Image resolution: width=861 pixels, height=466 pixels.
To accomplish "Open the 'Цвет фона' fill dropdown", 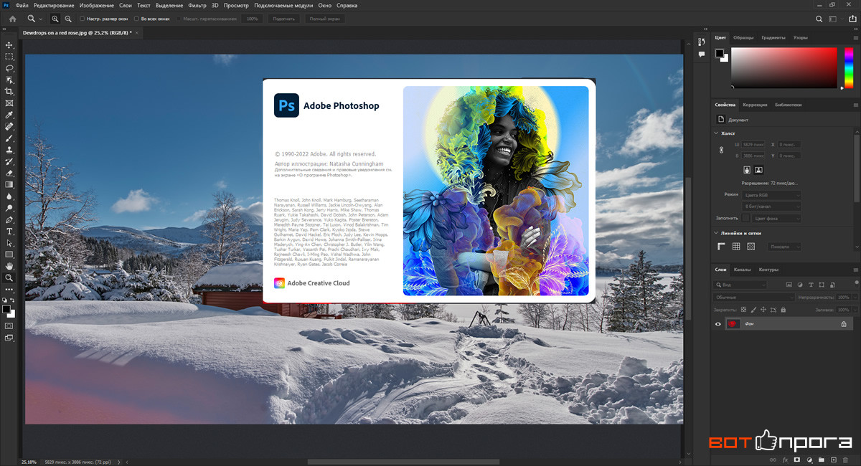I will tap(777, 218).
